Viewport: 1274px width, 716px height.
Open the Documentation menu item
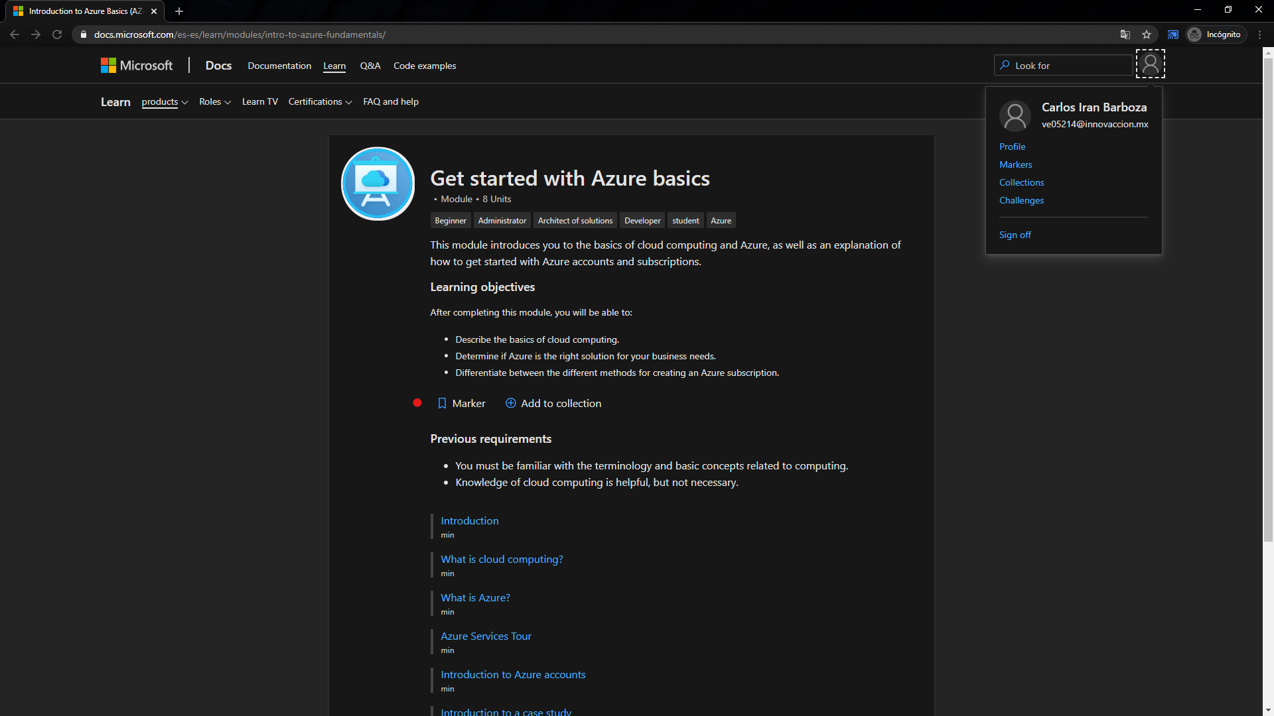[x=279, y=66]
